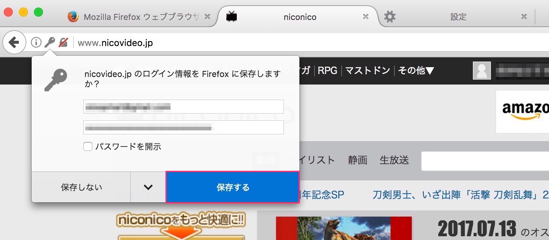Click the crossed-out plugin icon
Image resolution: width=549 pixels, height=240 pixels.
pos(63,43)
